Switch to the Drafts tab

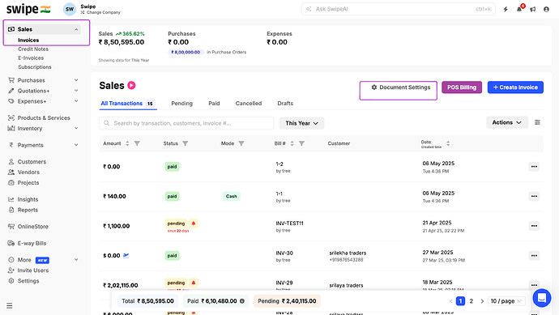(x=285, y=104)
